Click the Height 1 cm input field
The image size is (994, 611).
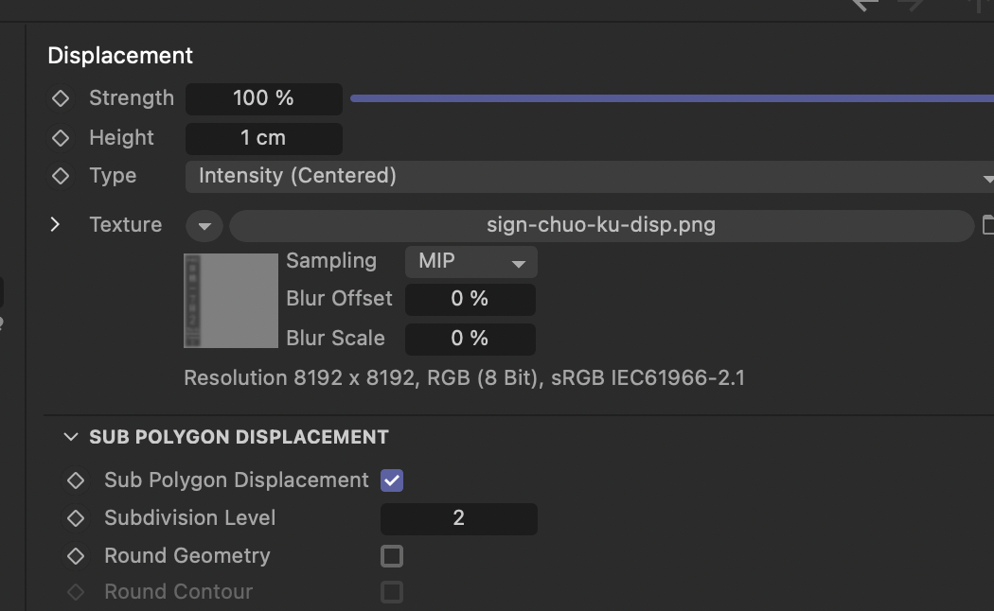(263, 138)
